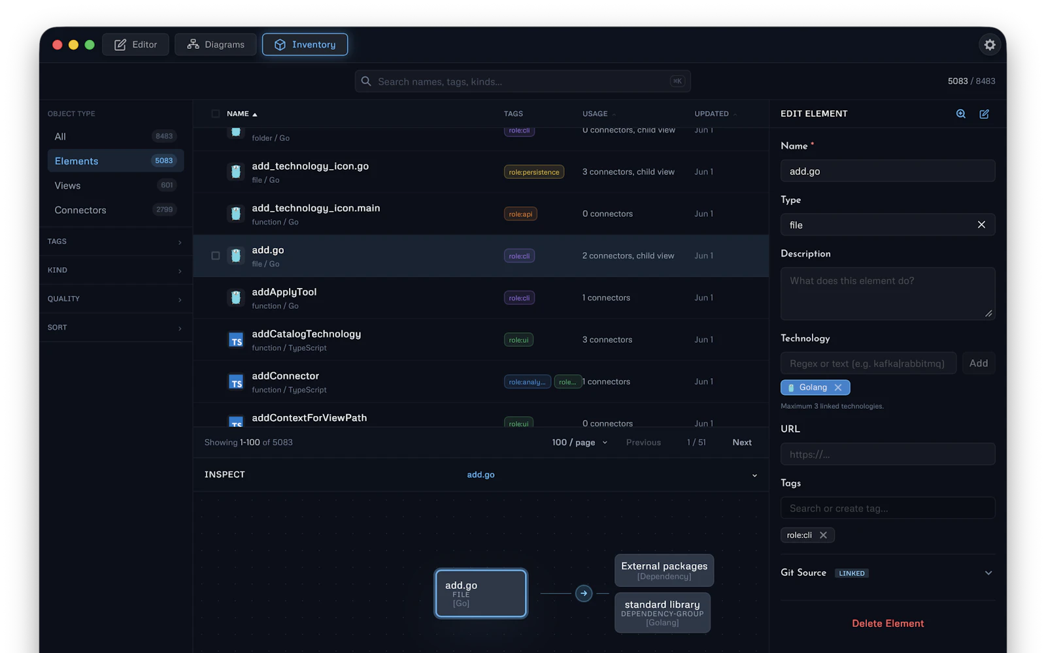Check the add.go row checkbox
Viewport: 1046px width, 653px height.
pyautogui.click(x=215, y=255)
